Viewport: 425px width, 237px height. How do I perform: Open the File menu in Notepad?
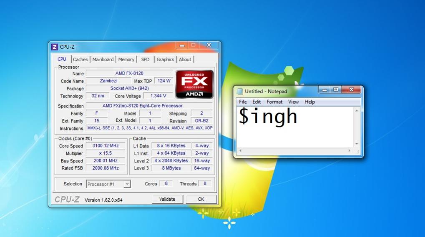[243, 102]
